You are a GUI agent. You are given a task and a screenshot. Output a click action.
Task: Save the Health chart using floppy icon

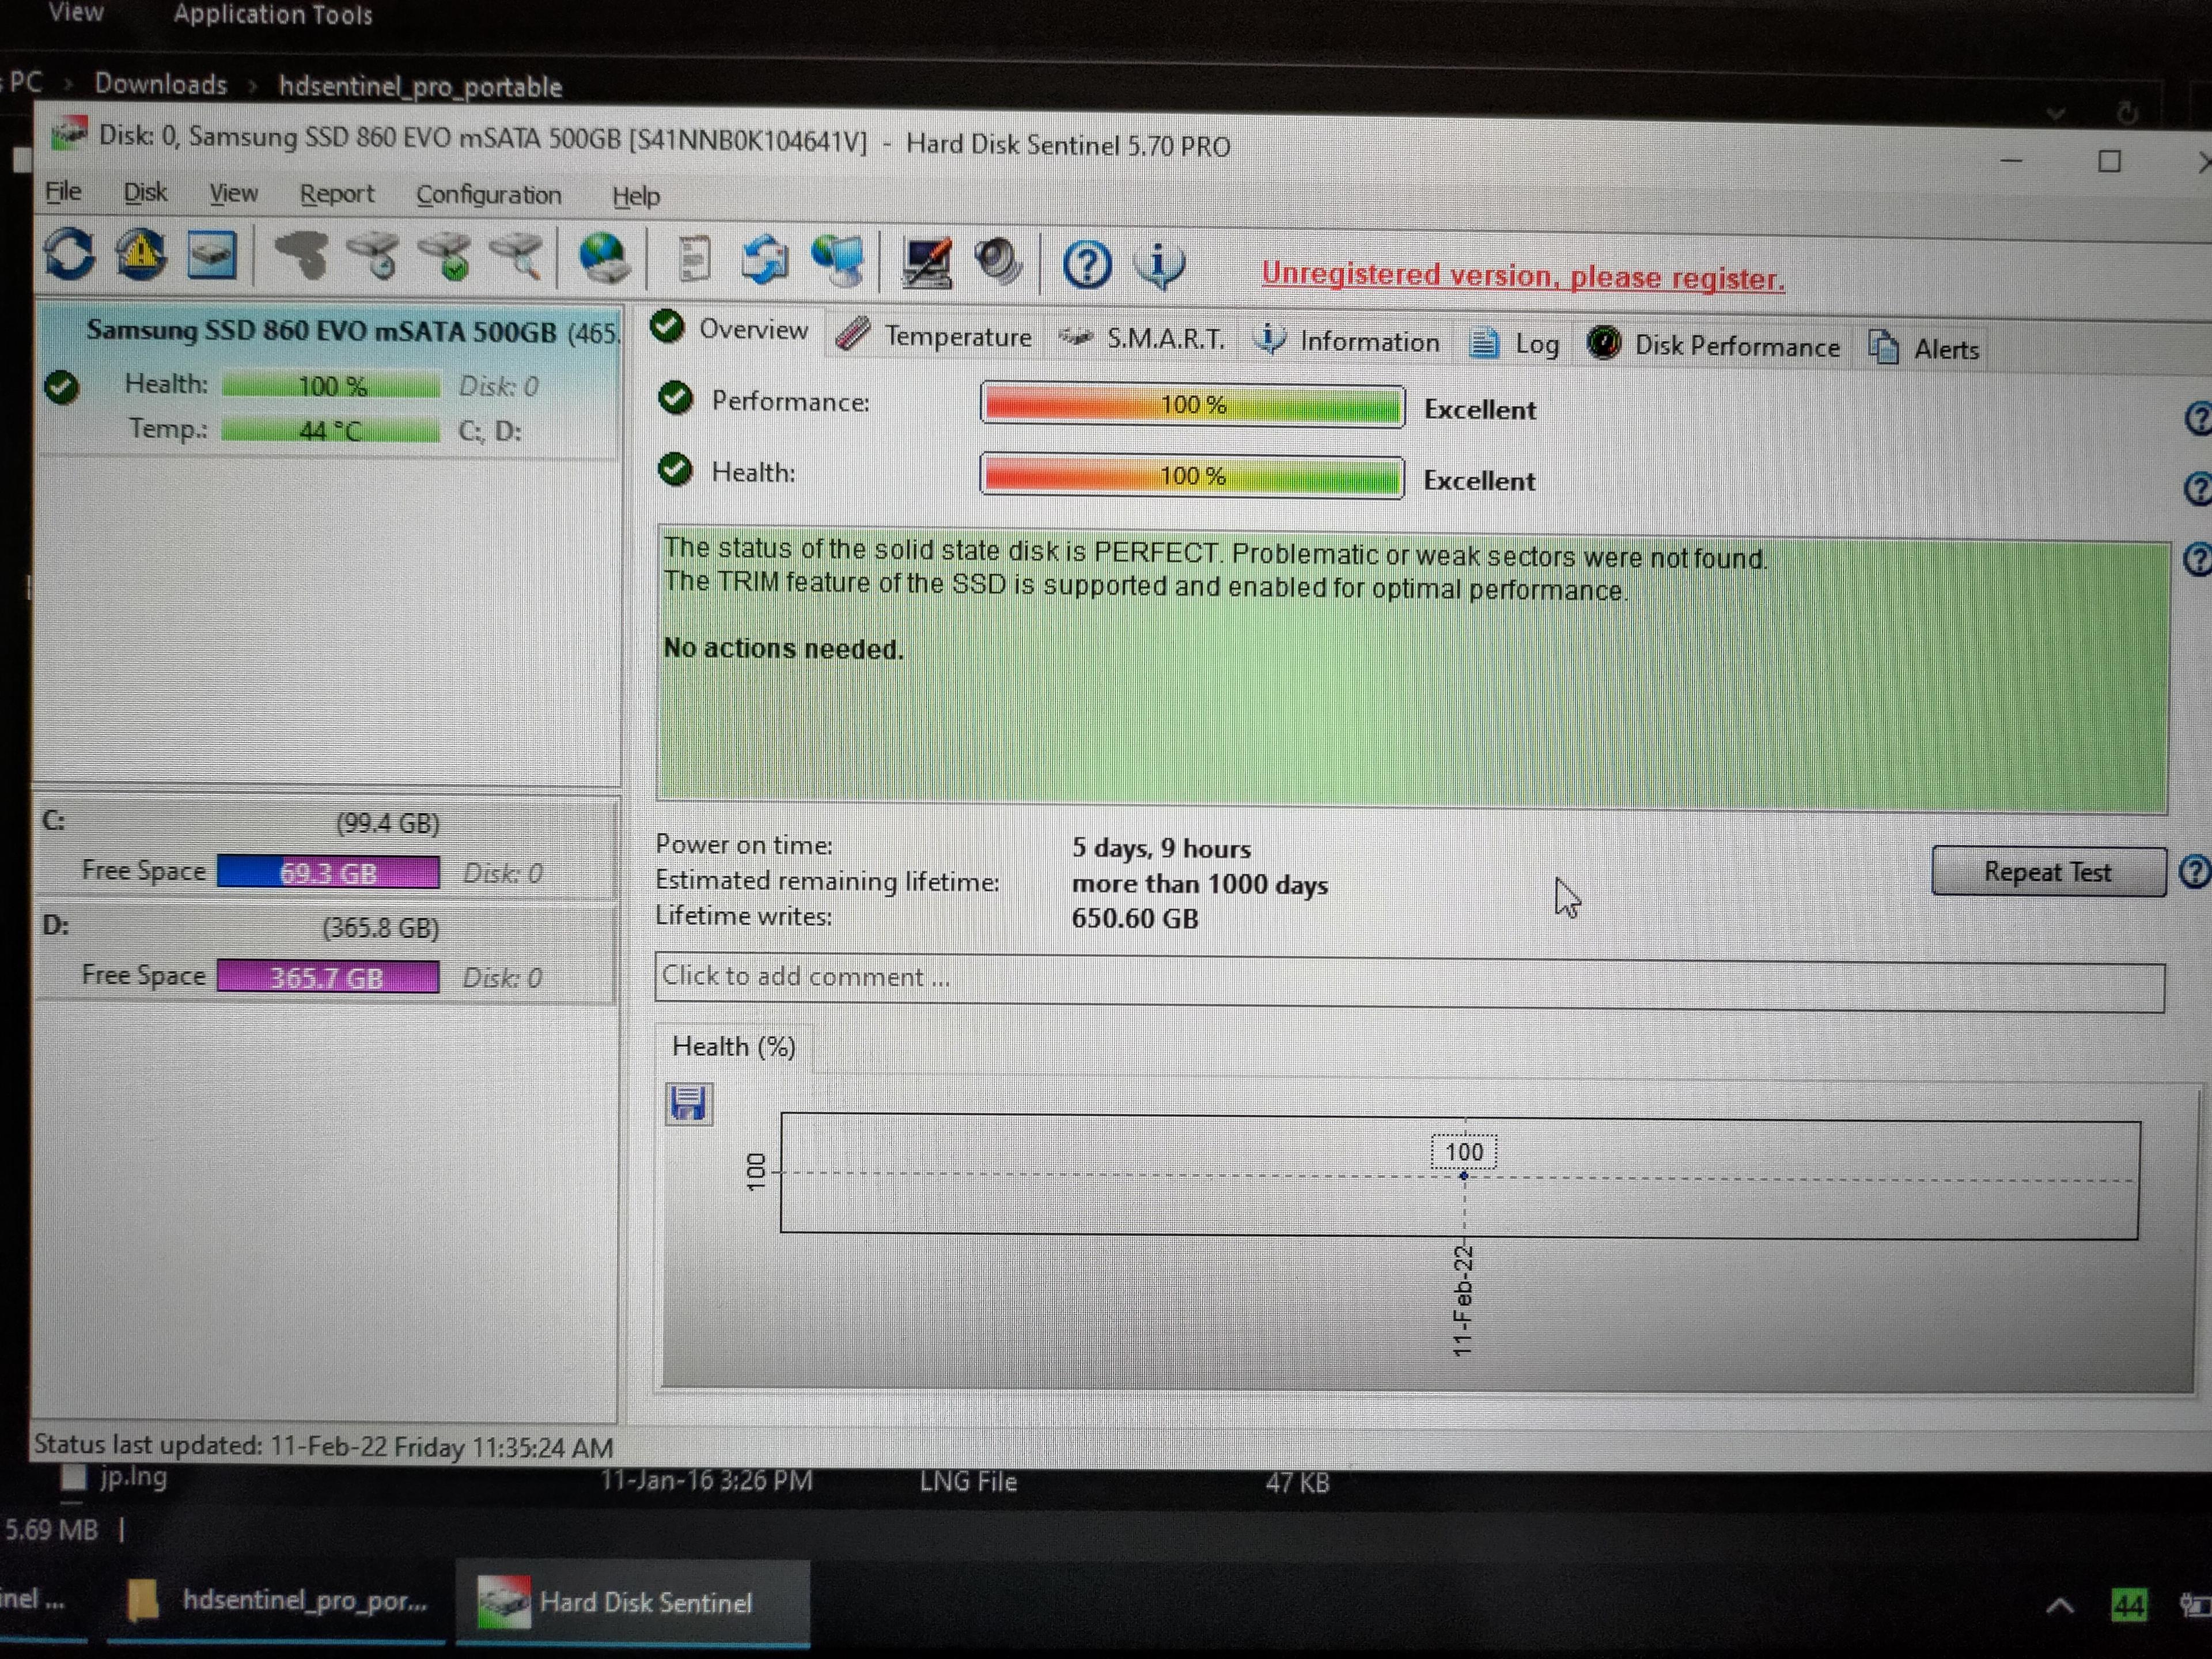click(x=689, y=1104)
